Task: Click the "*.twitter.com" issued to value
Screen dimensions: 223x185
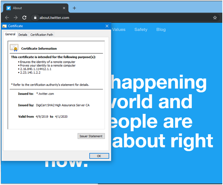Action: click(45, 94)
